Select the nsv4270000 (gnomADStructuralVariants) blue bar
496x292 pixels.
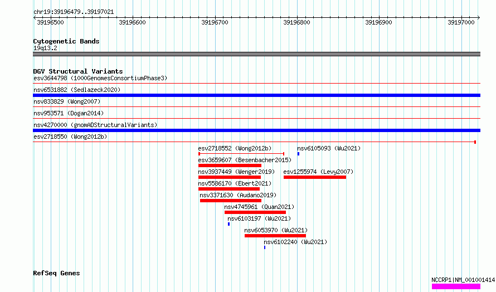tap(256, 130)
